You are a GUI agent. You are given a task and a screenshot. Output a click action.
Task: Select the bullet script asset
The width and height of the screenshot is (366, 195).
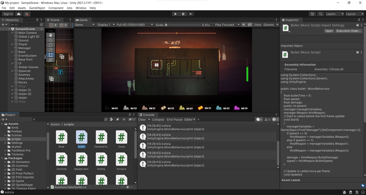tap(81, 139)
